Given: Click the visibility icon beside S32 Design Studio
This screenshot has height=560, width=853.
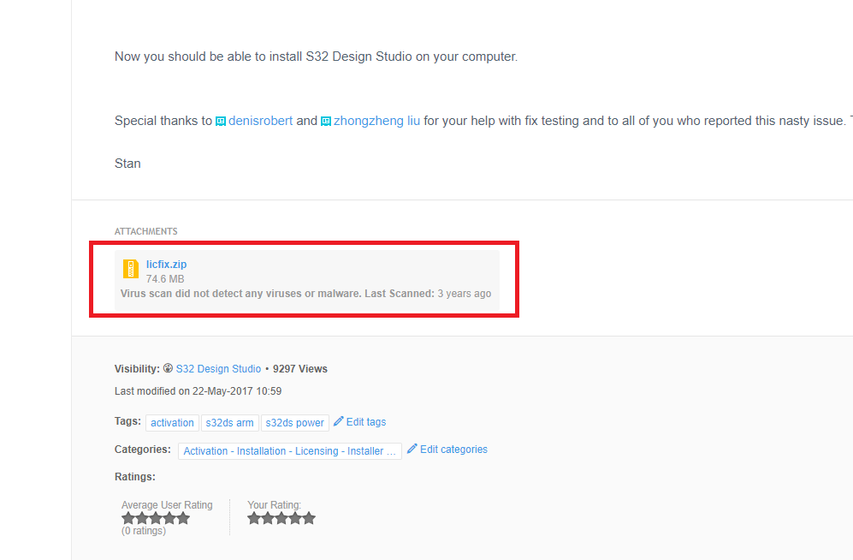Looking at the screenshot, I should (x=168, y=369).
